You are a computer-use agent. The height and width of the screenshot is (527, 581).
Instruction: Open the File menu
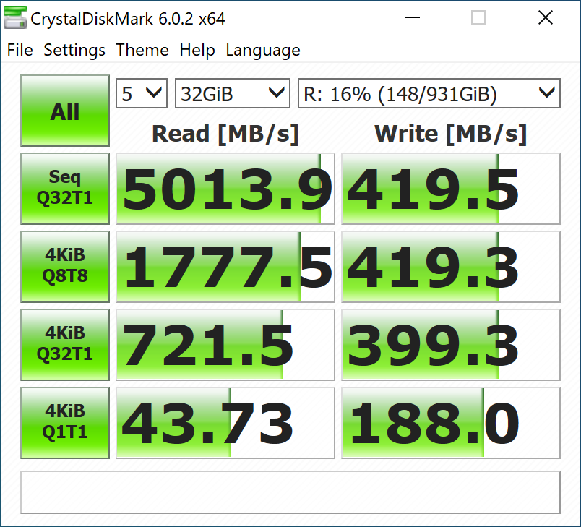click(x=20, y=50)
